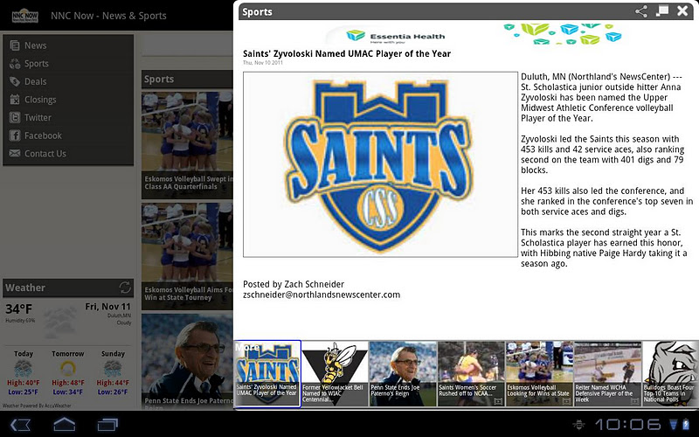Open Android recent apps
The height and width of the screenshot is (437, 699).
[x=107, y=425]
